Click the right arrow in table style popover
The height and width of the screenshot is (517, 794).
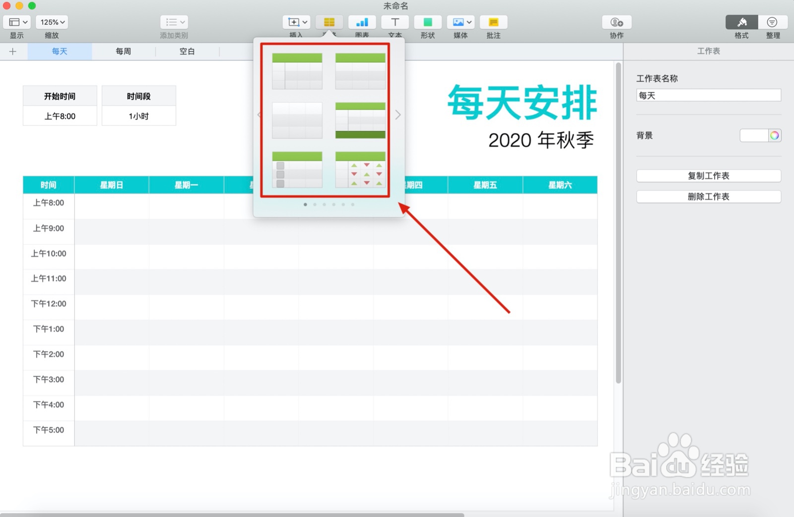tap(397, 115)
